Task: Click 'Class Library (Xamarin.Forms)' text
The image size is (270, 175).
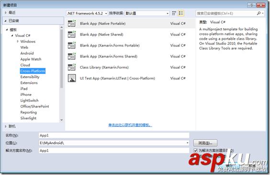Action: (x=104, y=67)
